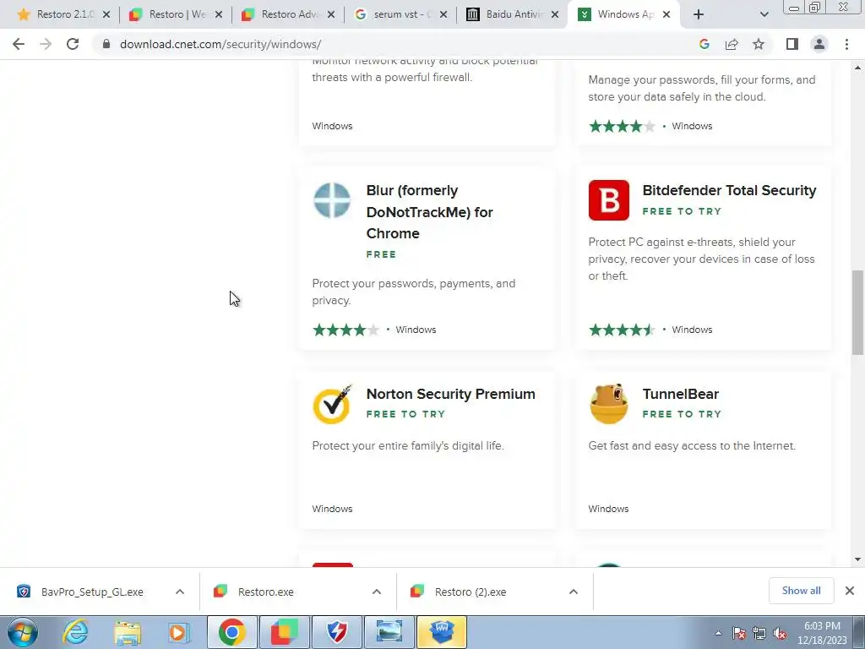Click the Blur crosshair app icon

pyautogui.click(x=332, y=199)
